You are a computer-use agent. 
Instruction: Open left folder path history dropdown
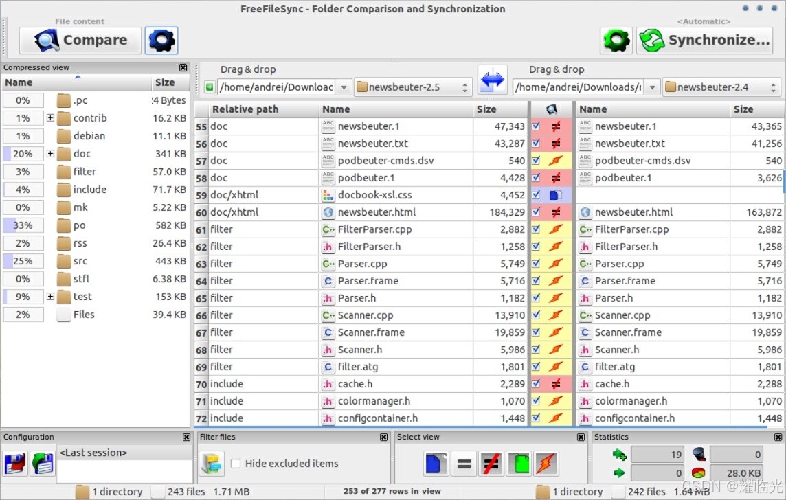tap(344, 87)
